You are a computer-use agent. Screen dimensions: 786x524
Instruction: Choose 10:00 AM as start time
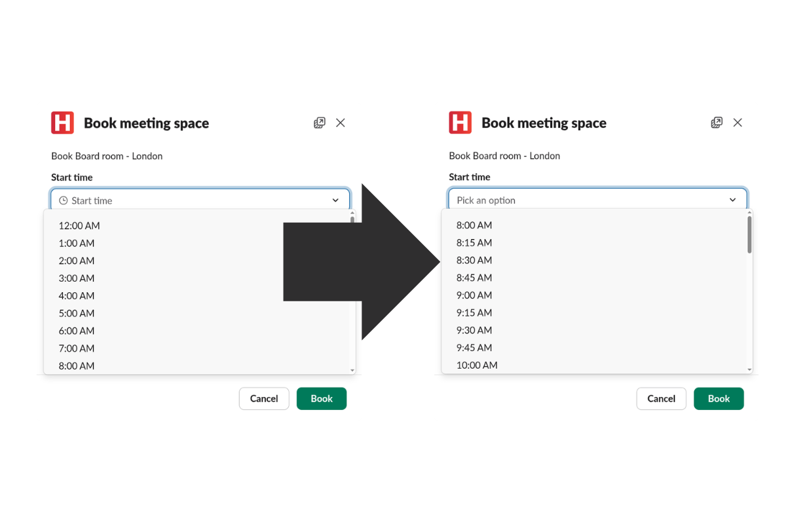coord(477,365)
